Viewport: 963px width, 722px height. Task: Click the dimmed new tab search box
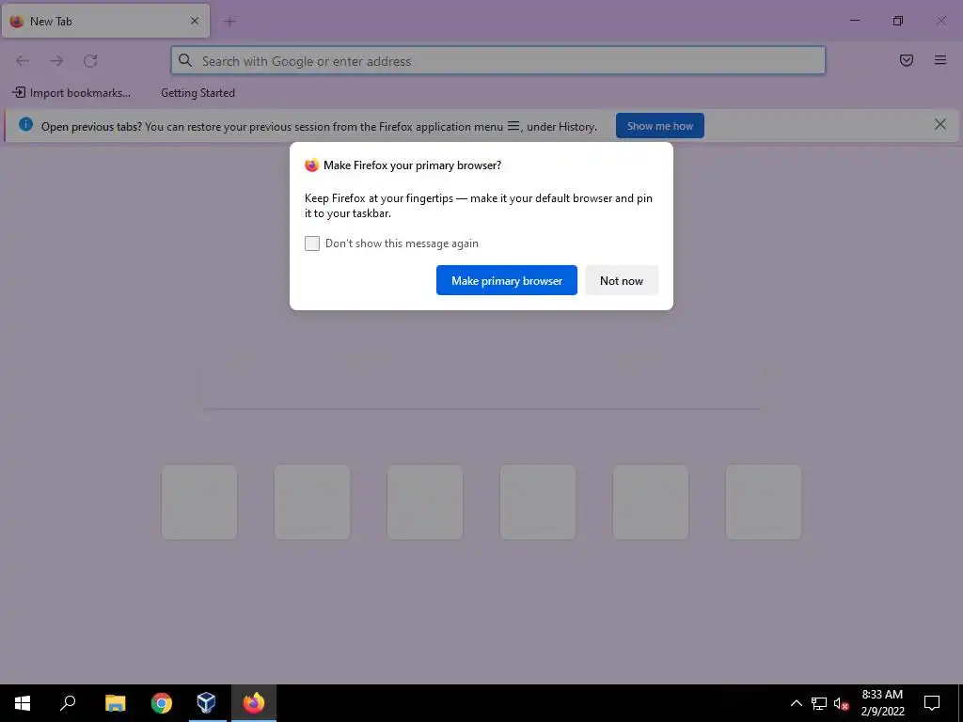482,387
